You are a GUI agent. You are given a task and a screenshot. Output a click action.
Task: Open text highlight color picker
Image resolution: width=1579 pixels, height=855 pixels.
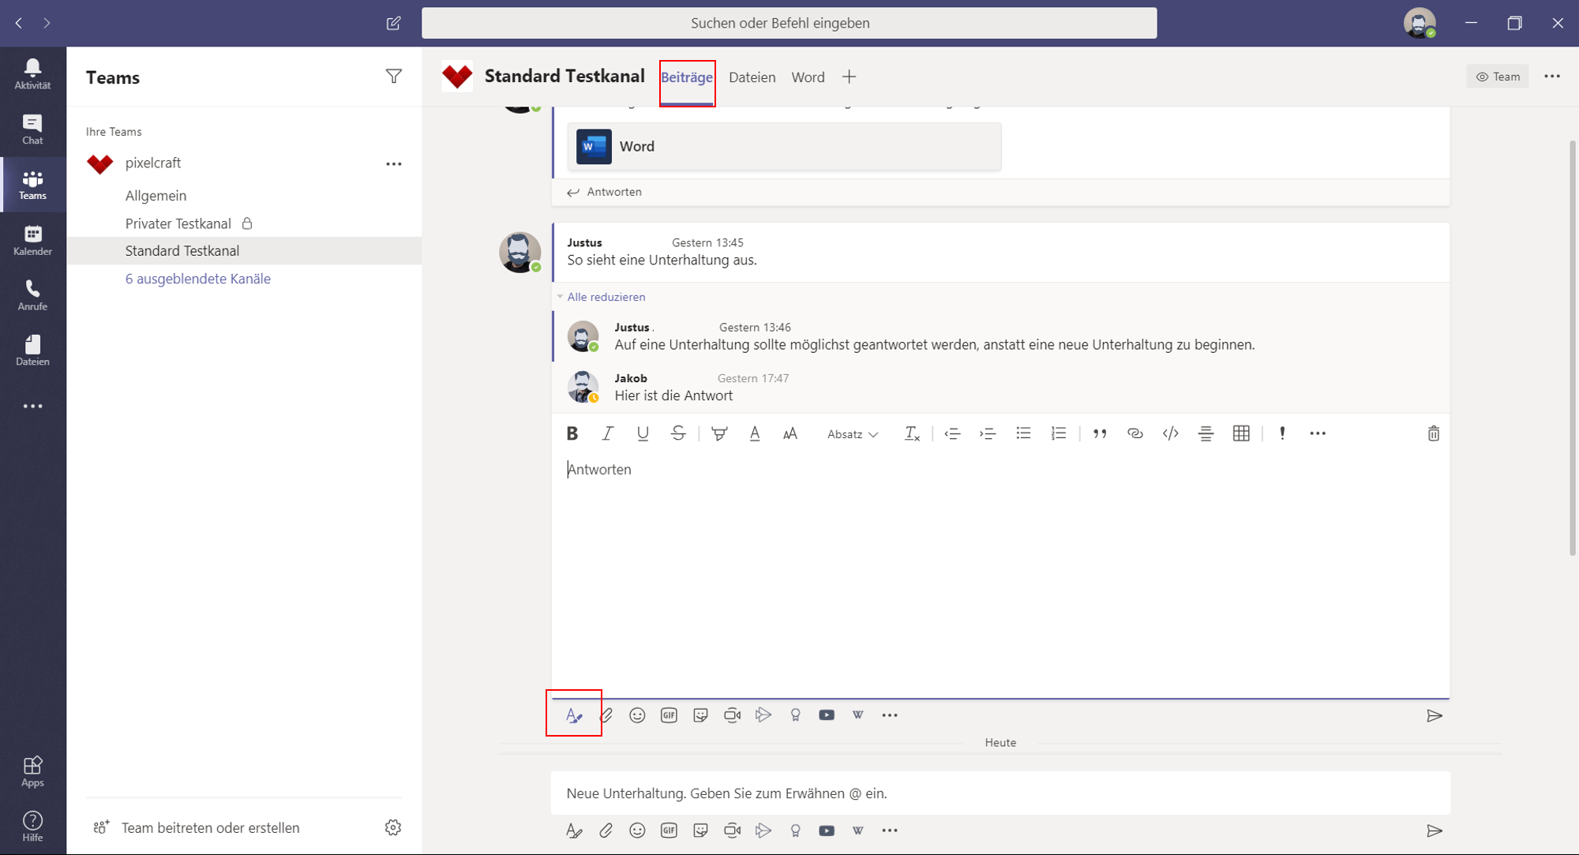pyautogui.click(x=719, y=433)
